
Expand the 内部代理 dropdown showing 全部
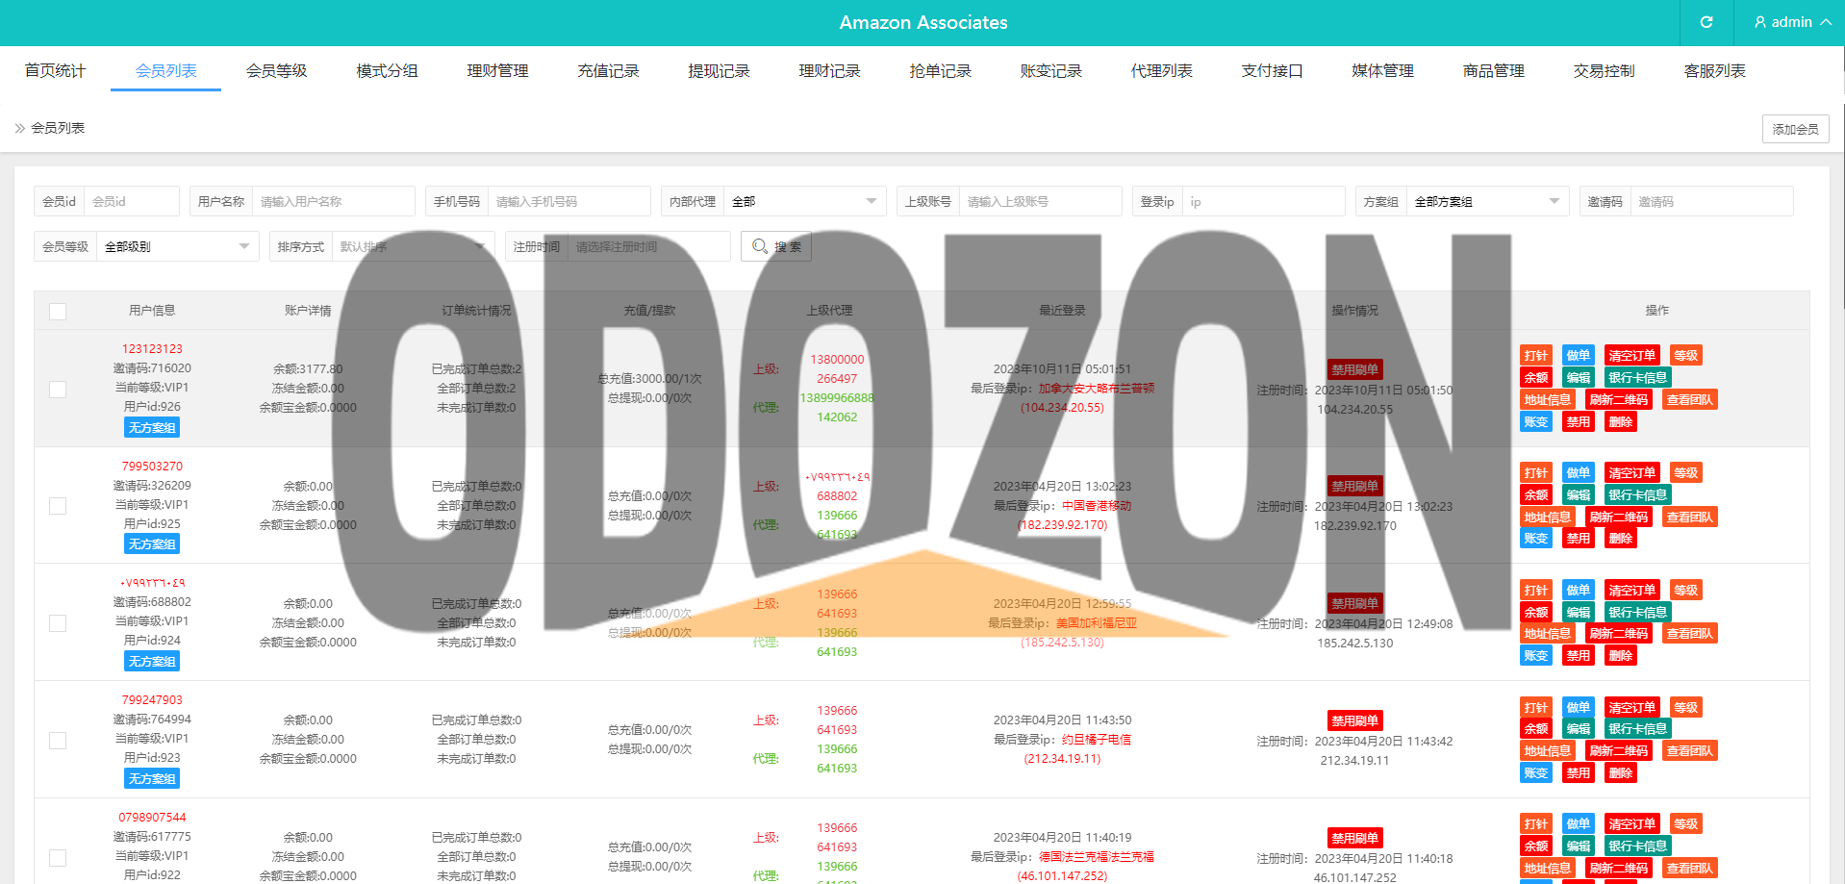805,201
